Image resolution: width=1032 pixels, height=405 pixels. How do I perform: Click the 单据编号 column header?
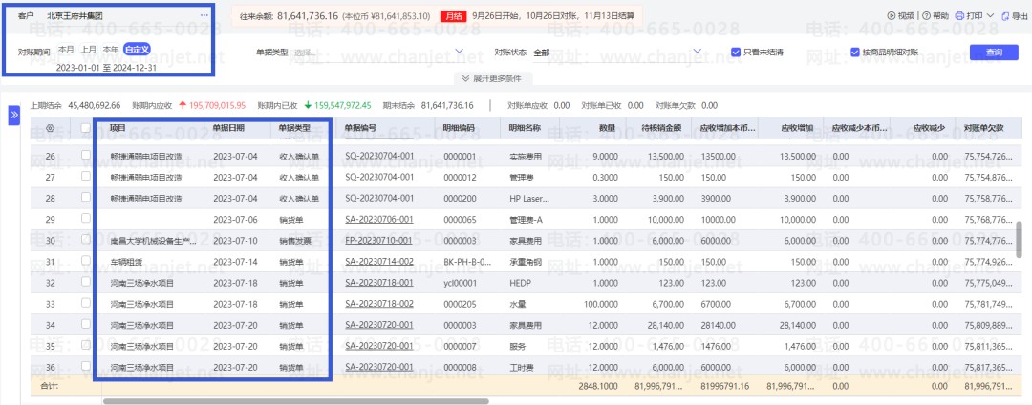click(x=360, y=128)
